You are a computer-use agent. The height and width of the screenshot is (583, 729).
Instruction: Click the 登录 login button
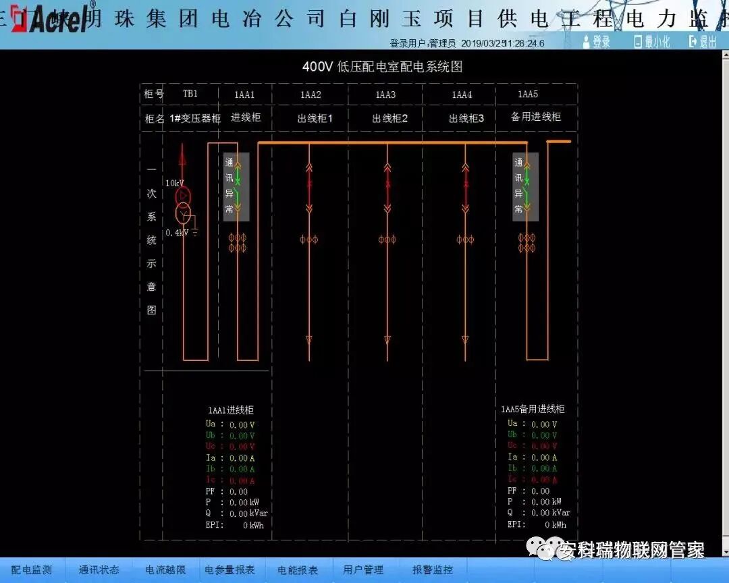click(597, 42)
